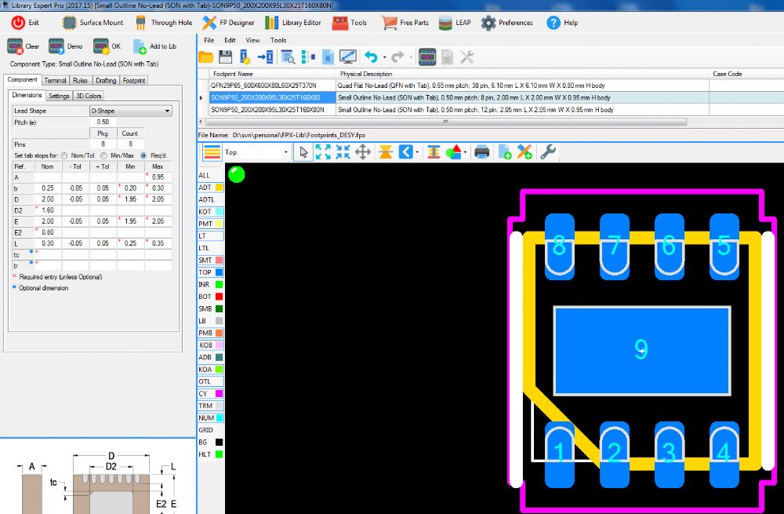The image size is (784, 514).
Task: Select Req'd. tab stop radio
Action: point(143,155)
